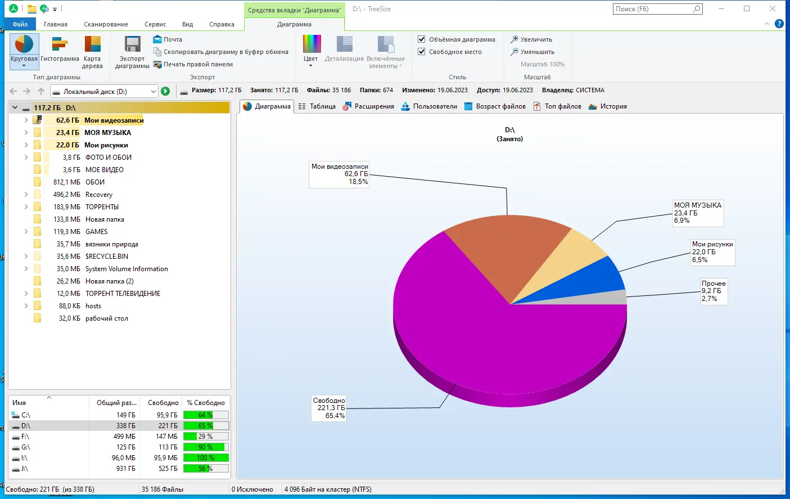Click the green refresh icon in quick access toolbar

click(x=44, y=8)
